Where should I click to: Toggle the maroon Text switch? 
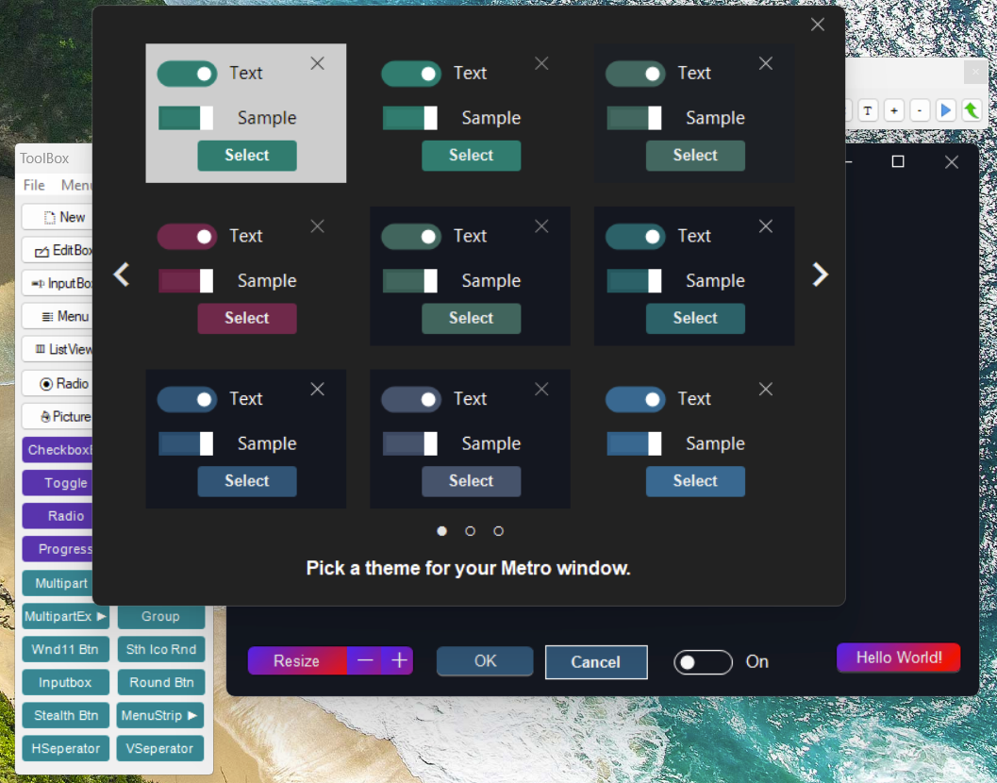(187, 237)
